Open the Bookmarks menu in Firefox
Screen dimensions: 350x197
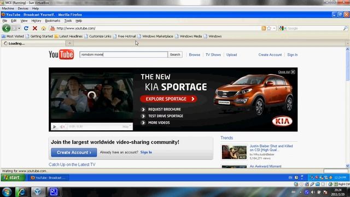(52, 21)
